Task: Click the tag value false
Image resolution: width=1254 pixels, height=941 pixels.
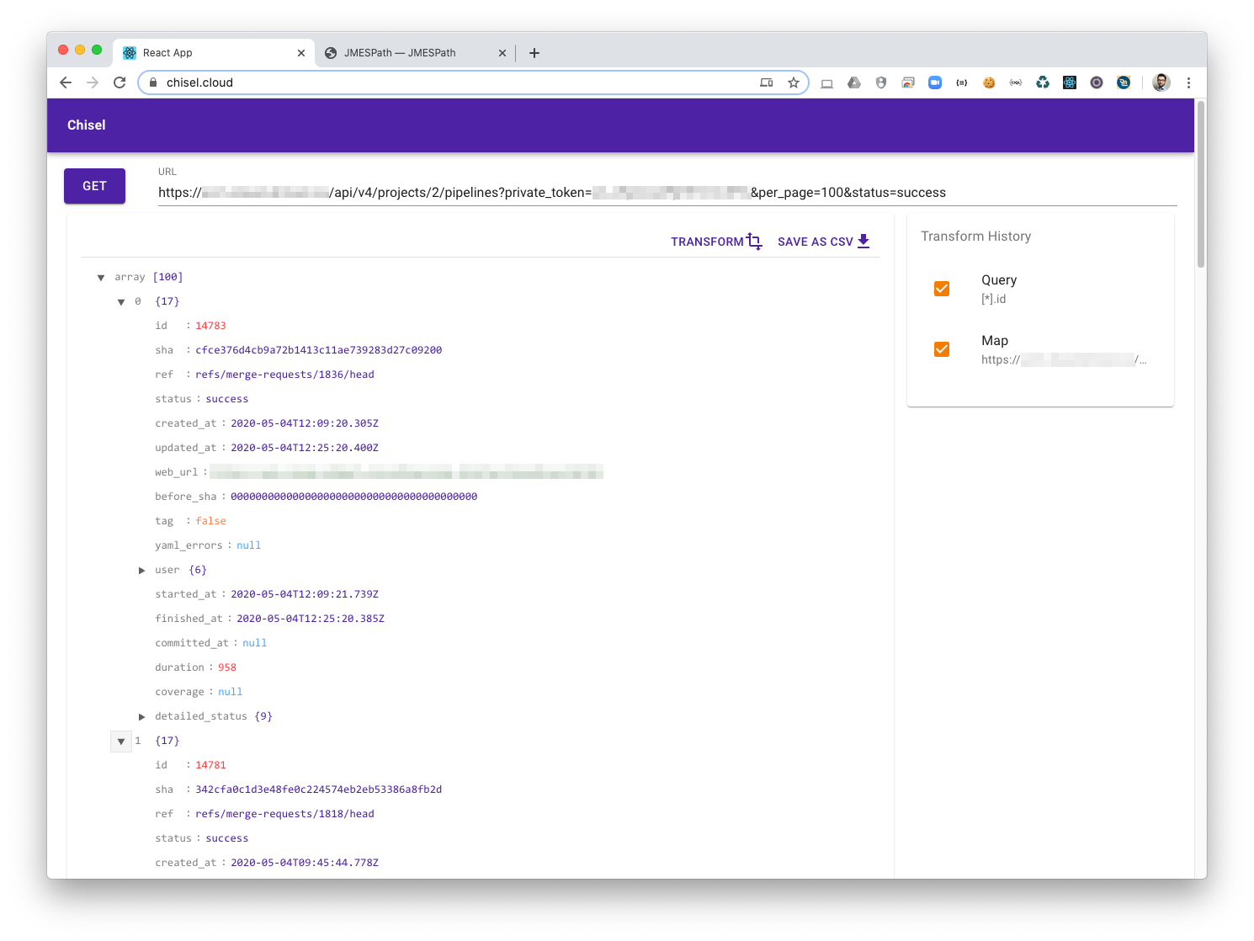Action: tap(210, 521)
